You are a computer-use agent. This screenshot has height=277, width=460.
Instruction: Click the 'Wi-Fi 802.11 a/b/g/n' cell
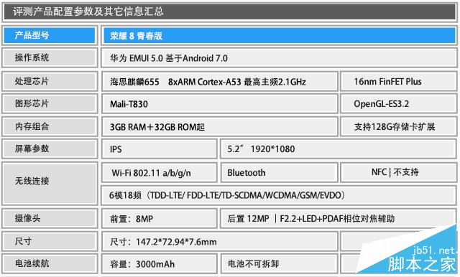tap(160, 172)
